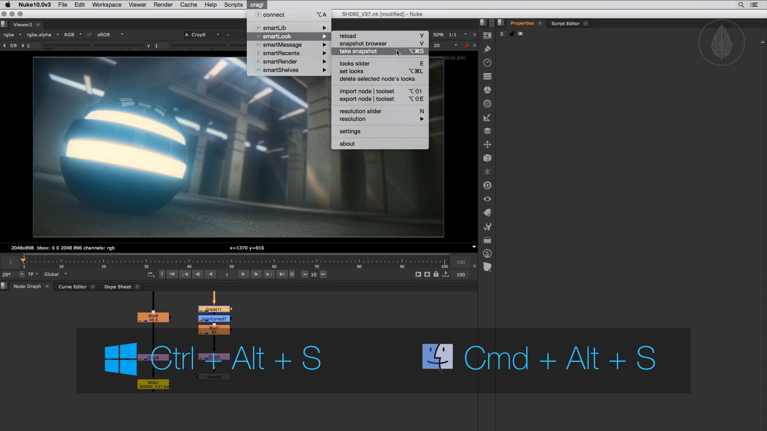
Task: Open the 25 fps dropdown arrow
Action: pyautogui.click(x=22, y=275)
